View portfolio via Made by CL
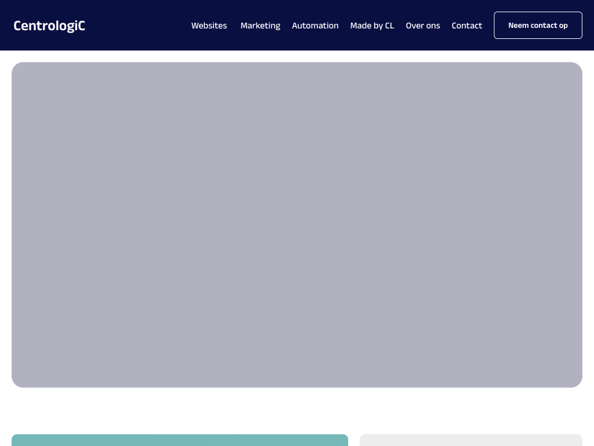 (372, 26)
